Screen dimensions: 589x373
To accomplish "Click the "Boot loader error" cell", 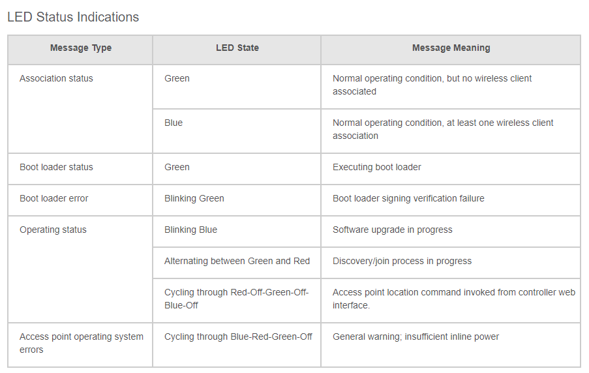I will click(x=53, y=198).
